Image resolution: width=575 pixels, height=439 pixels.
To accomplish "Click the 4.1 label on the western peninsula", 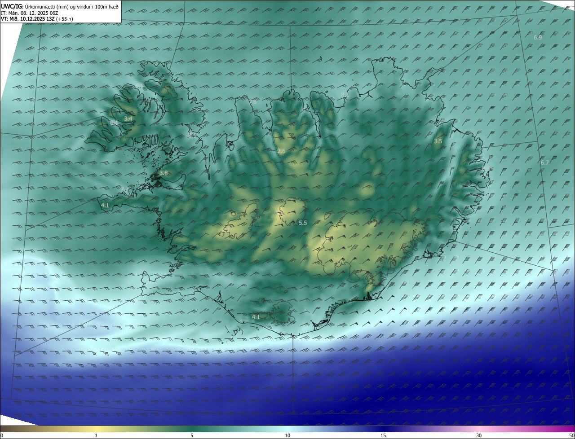I will (x=105, y=205).
